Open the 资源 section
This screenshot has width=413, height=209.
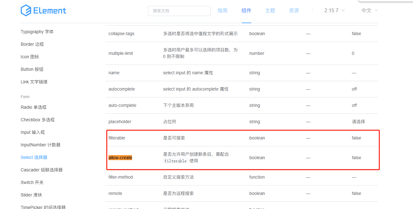click(x=294, y=10)
